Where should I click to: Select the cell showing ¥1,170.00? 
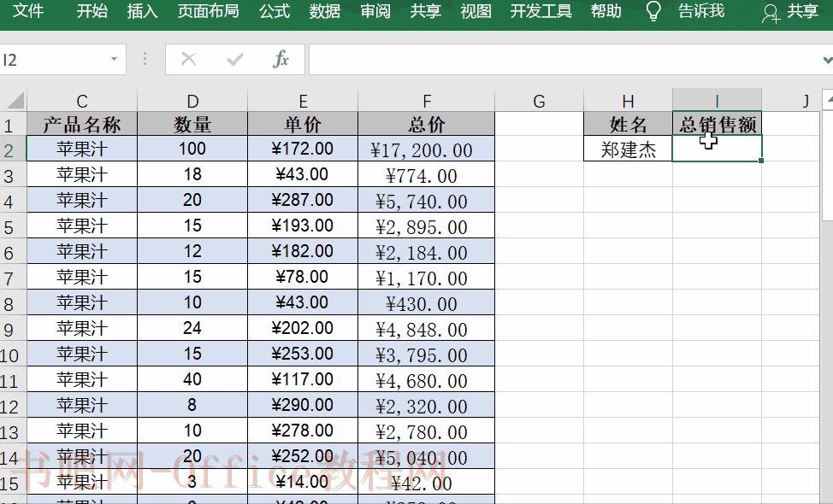coord(427,277)
